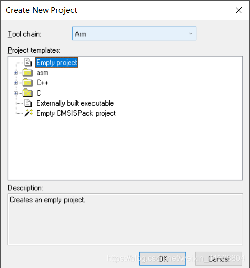
Task: Select Empty CMSISPack project template
Action: coord(76,113)
